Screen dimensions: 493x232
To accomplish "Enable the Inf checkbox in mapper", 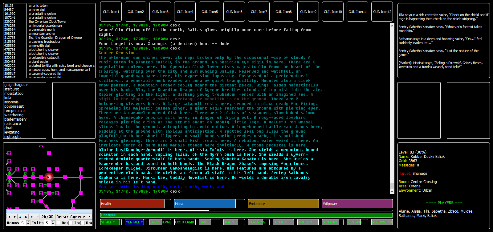I will (x=71, y=223).
